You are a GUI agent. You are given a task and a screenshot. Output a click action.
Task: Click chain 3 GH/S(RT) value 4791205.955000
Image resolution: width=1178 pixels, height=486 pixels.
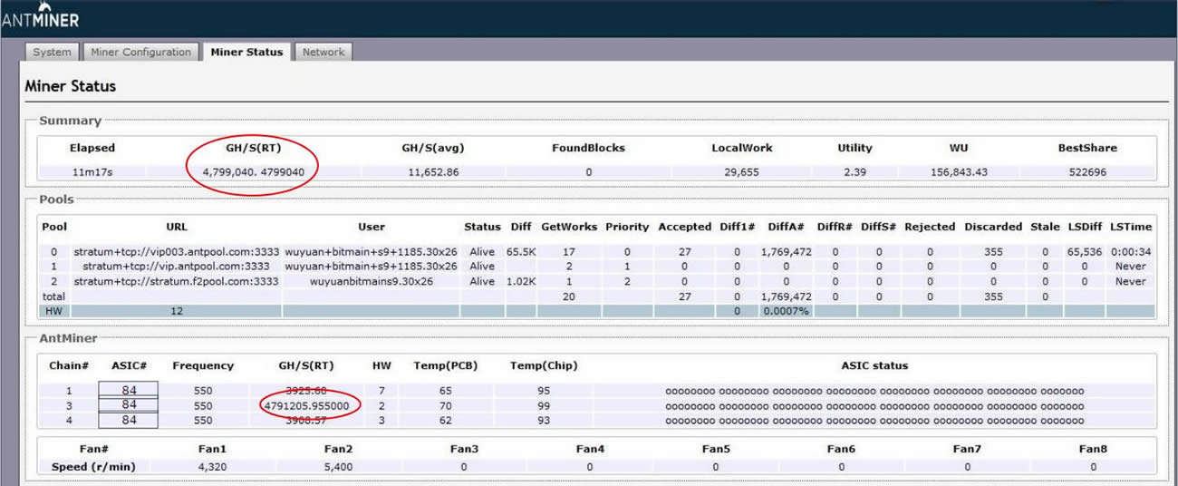(306, 405)
